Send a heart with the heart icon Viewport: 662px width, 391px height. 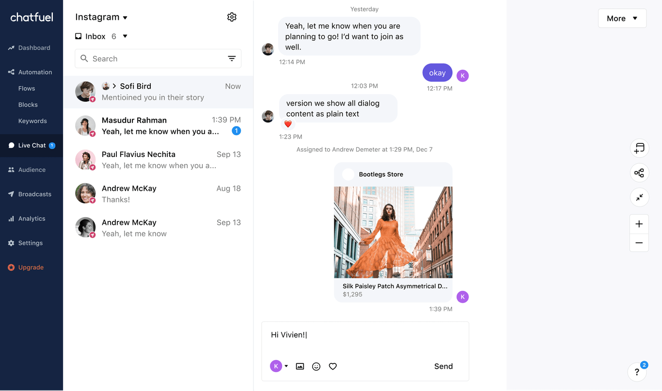tap(332, 366)
